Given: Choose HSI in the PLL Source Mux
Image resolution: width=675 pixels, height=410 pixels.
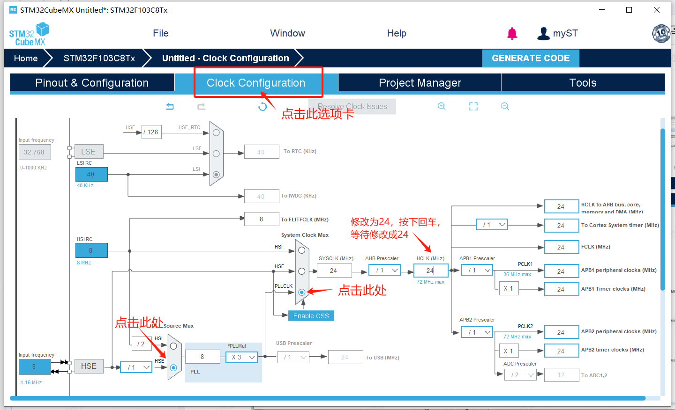Looking at the screenshot, I should pyautogui.click(x=173, y=346).
